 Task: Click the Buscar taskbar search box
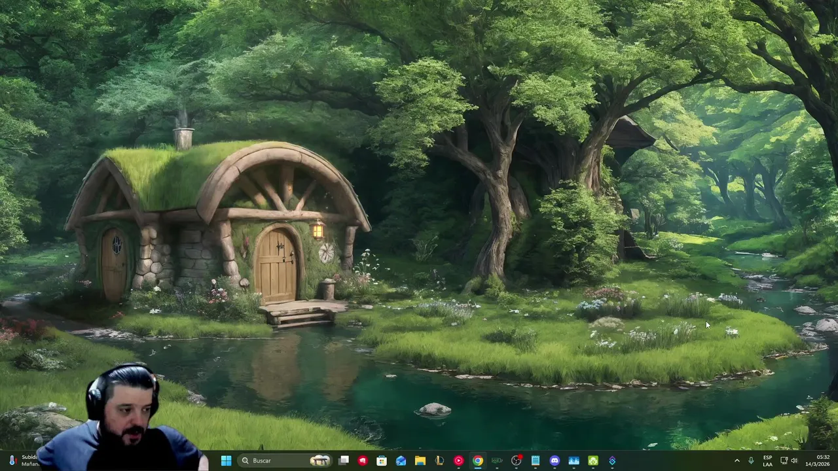pyautogui.click(x=284, y=461)
